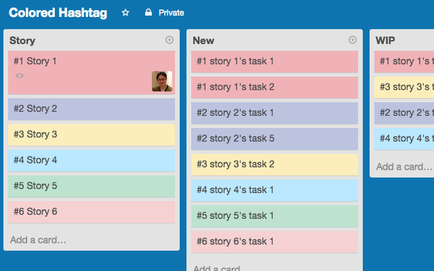
Task: Rename the Colored Hashtag board title
Action: (x=58, y=13)
